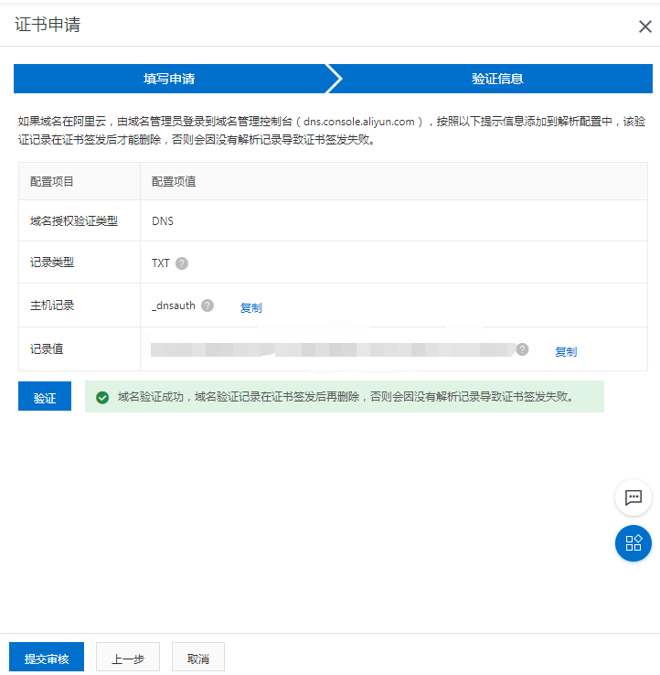The height and width of the screenshot is (675, 660).
Task: Click the green success checkmark icon
Action: pos(102,398)
